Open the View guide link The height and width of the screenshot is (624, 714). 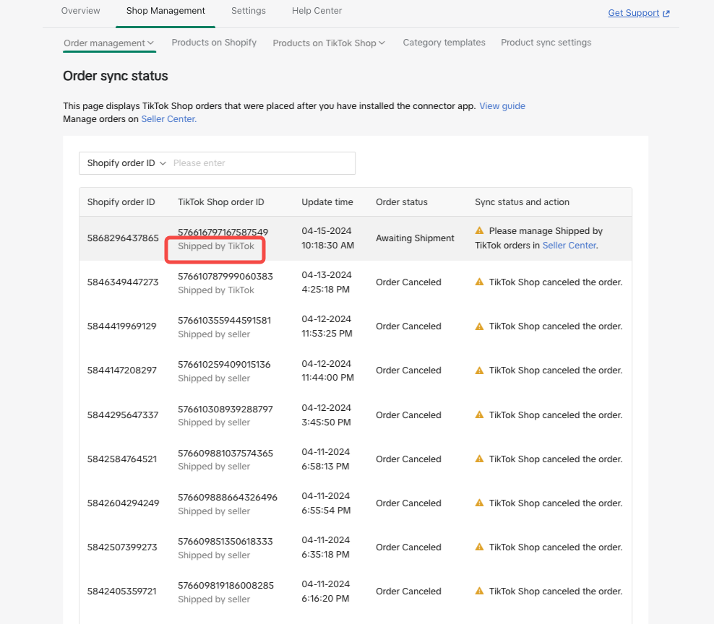(x=502, y=105)
